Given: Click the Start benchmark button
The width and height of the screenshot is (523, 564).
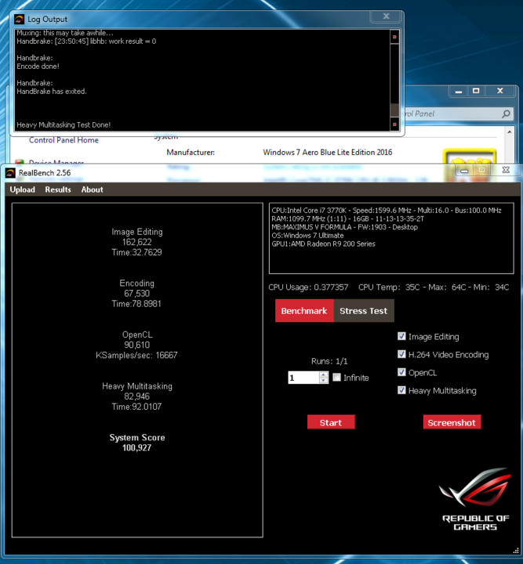Looking at the screenshot, I should pyautogui.click(x=331, y=422).
